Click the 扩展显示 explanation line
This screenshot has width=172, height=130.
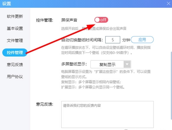tap(93, 87)
